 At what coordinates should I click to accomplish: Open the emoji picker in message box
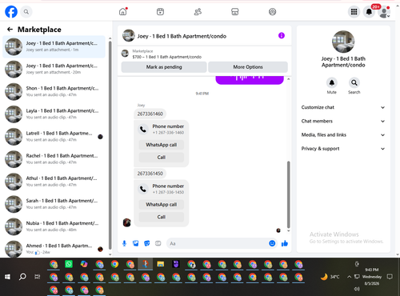point(272,243)
